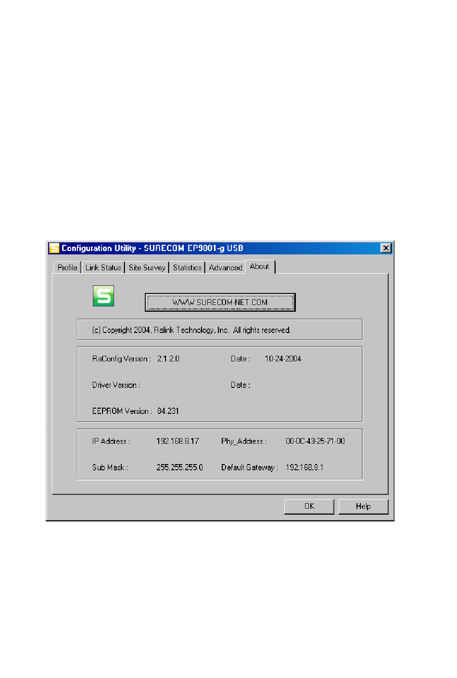The image size is (457, 678).
Task: Select the About tab
Action: 260,266
